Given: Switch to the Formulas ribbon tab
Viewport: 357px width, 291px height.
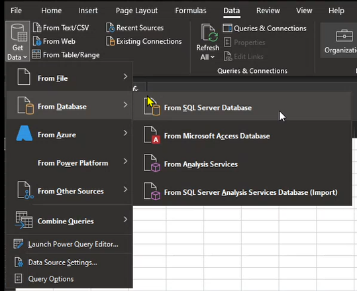Looking at the screenshot, I should [x=191, y=11].
